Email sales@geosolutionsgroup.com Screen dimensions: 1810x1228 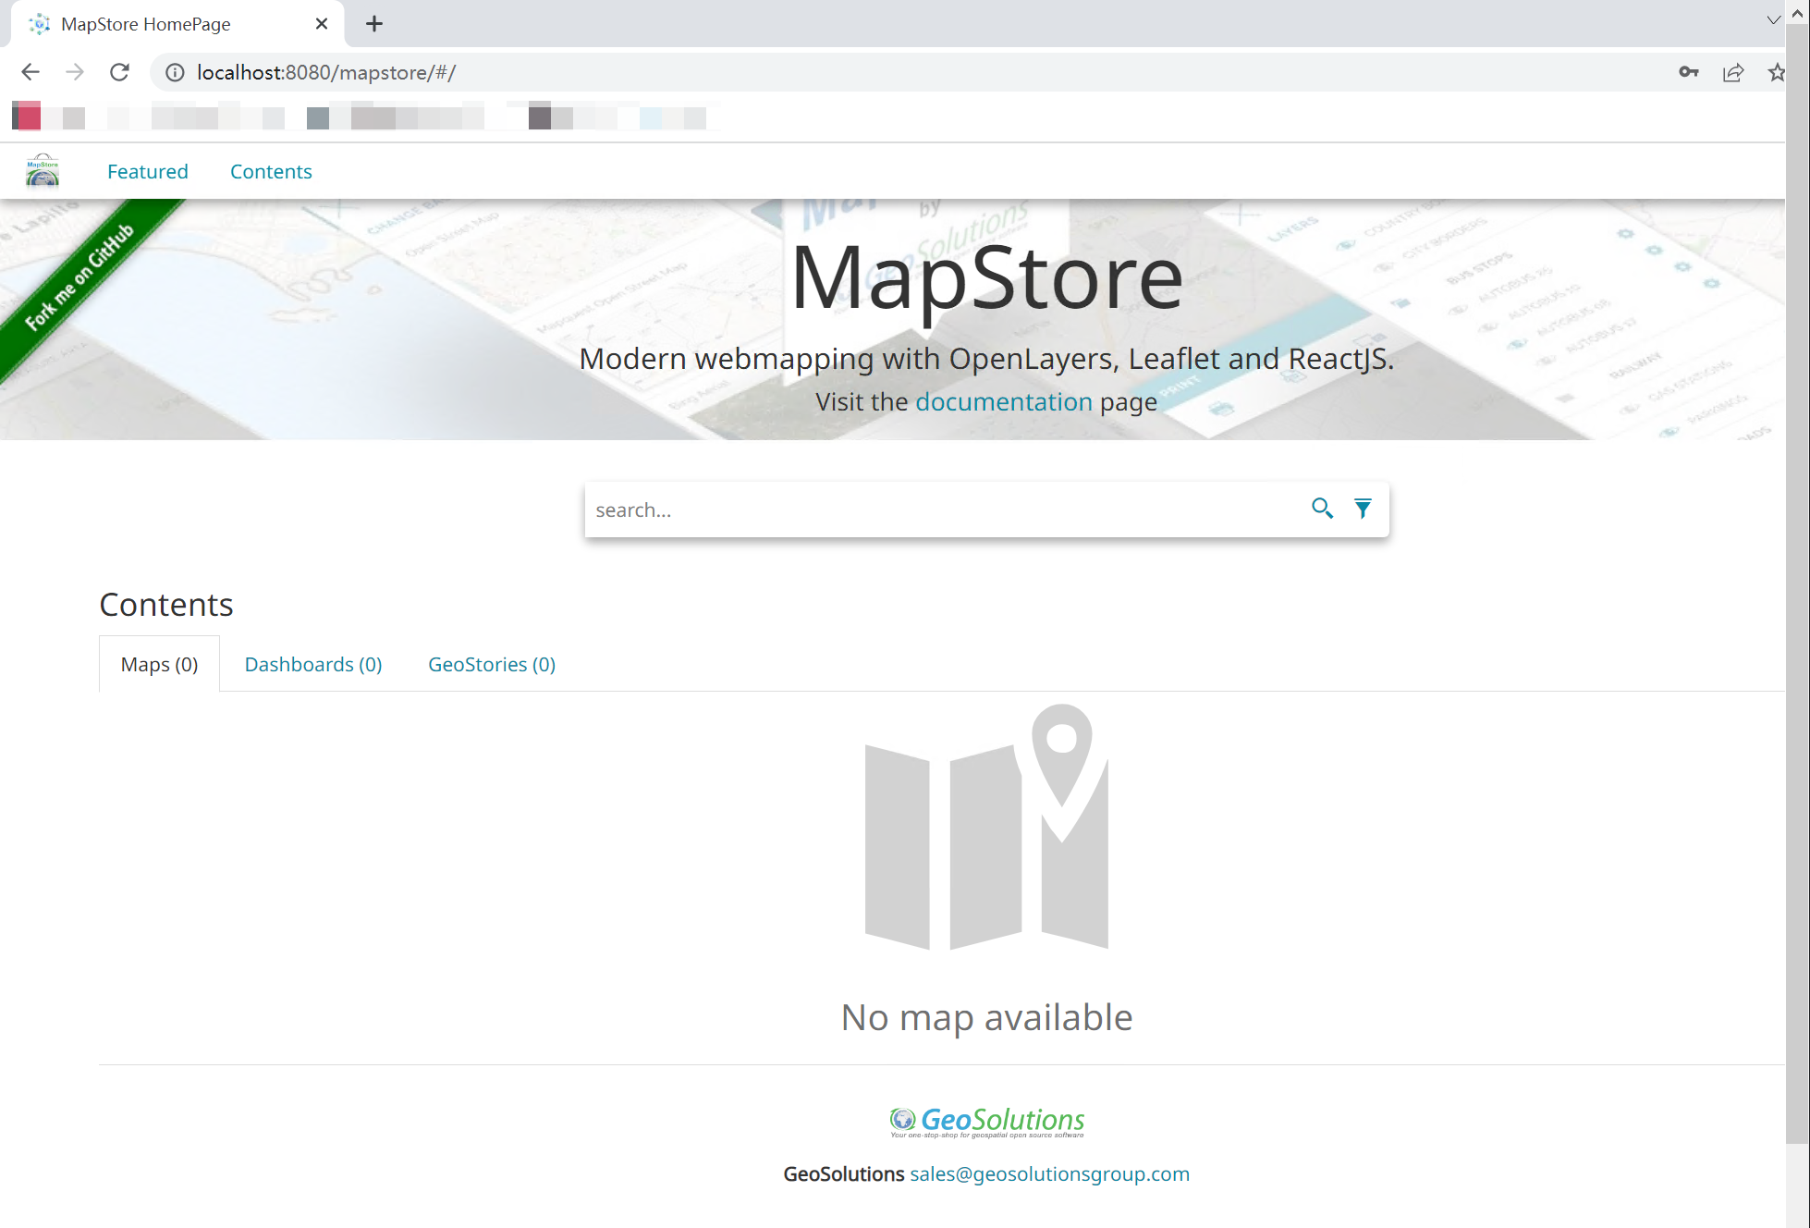coord(1049,1173)
